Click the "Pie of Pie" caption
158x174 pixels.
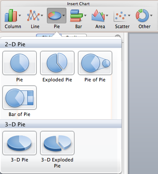point(95,80)
